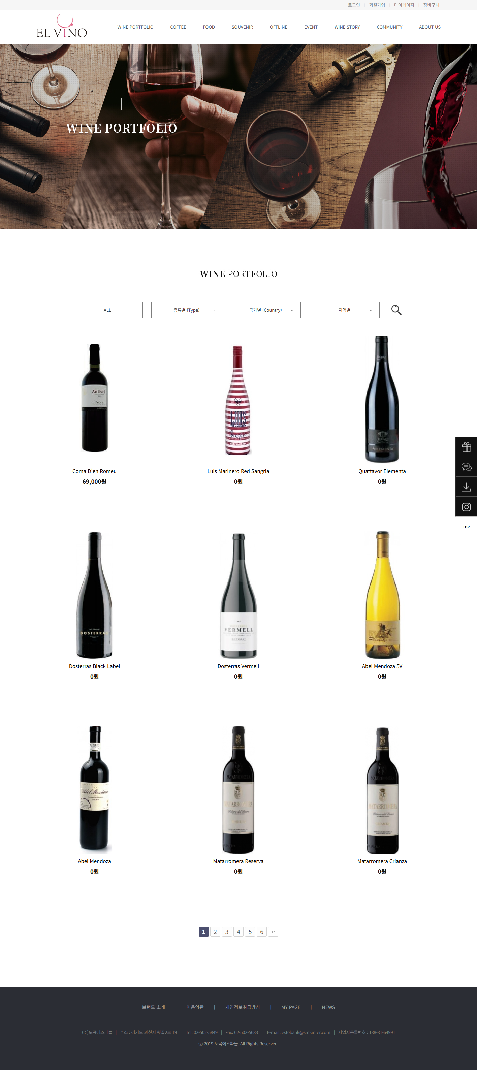The height and width of the screenshot is (1070, 477).
Task: Click the download arrow icon in sidebar
Action: pyautogui.click(x=466, y=487)
